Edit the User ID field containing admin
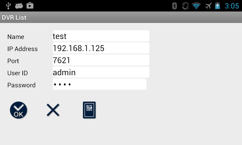 click(101, 72)
